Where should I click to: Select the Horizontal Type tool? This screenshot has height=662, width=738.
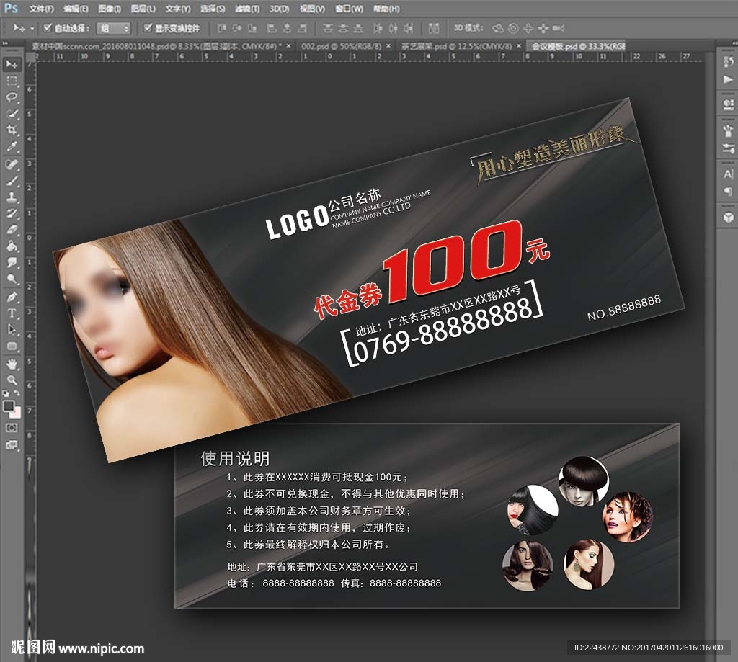pyautogui.click(x=12, y=313)
